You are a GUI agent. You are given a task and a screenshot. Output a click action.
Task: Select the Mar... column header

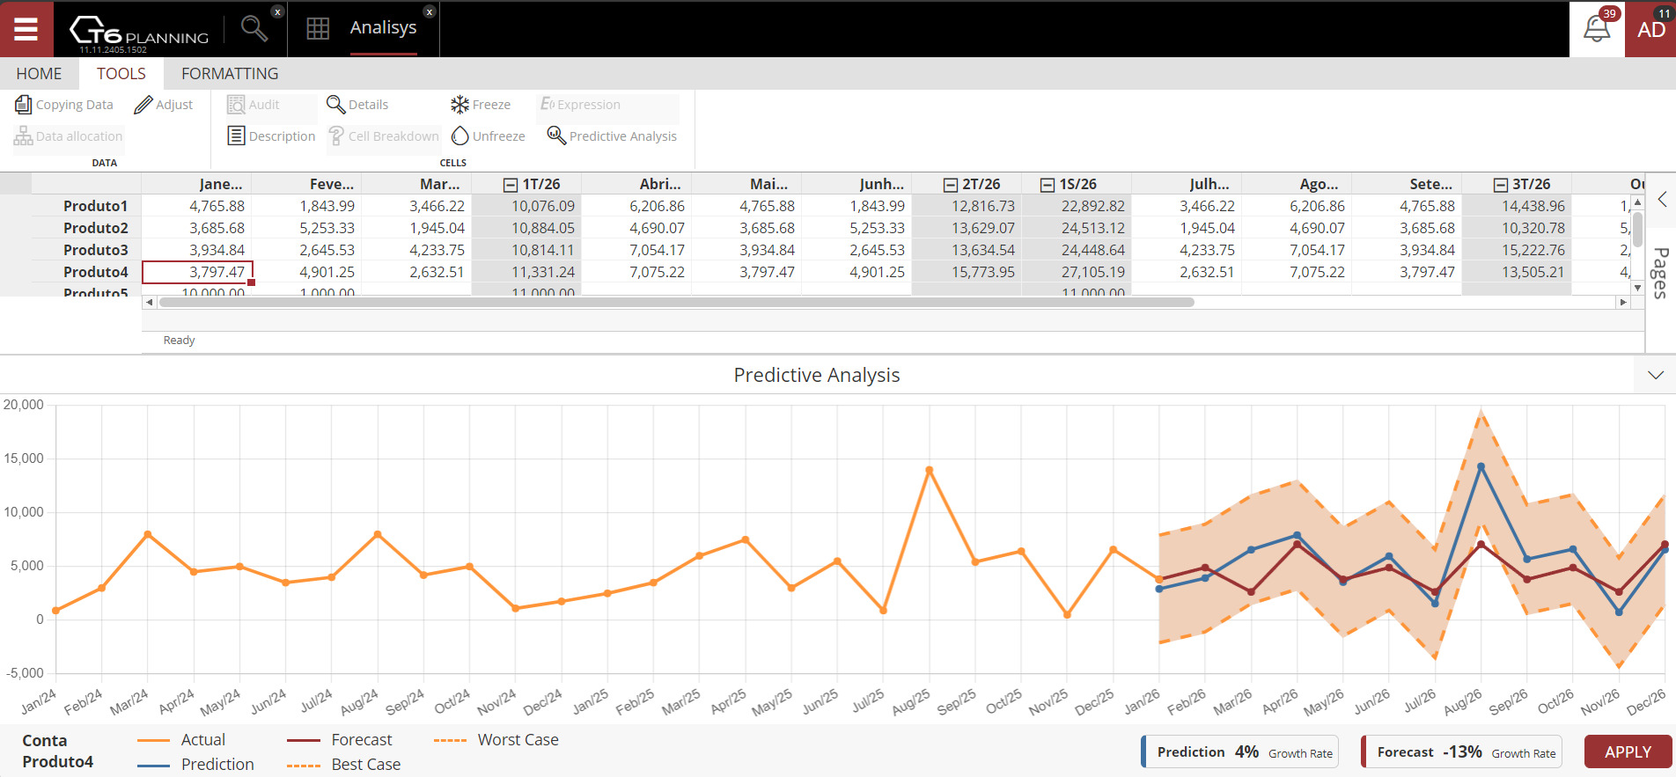[x=416, y=184]
